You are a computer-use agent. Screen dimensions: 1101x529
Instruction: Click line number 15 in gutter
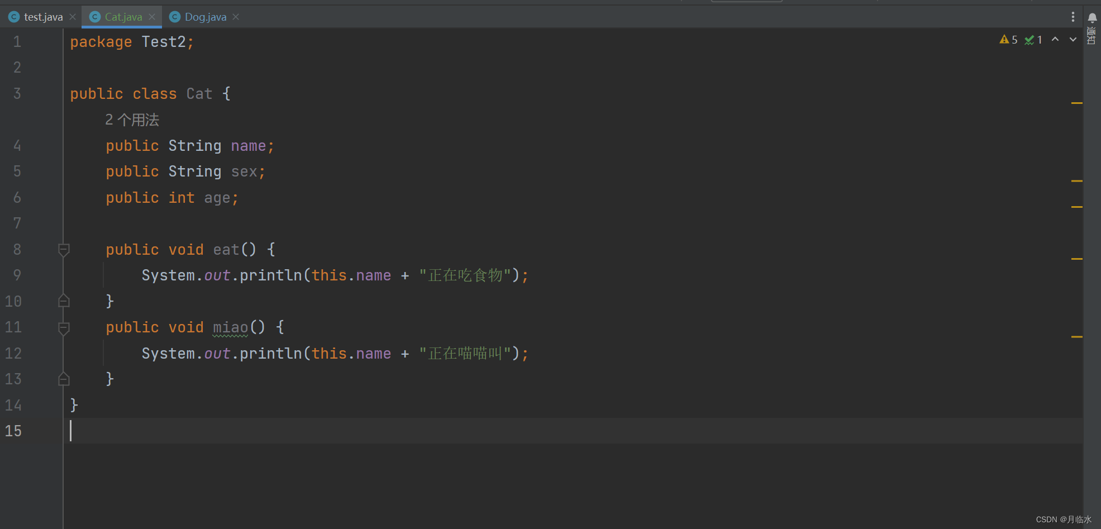click(13, 431)
